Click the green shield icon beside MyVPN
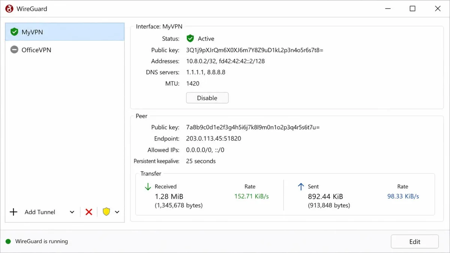The width and height of the screenshot is (450, 253). point(14,32)
